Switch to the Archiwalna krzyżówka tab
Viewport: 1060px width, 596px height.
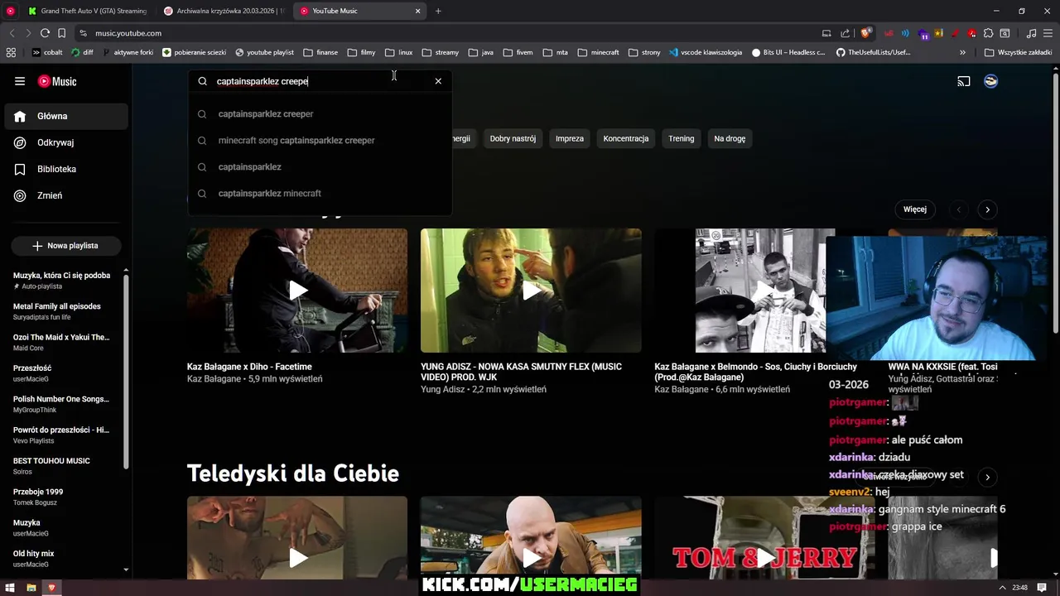click(224, 11)
